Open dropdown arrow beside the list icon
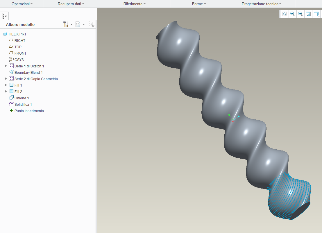Viewport: 322px width, 233px height. tap(84, 24)
